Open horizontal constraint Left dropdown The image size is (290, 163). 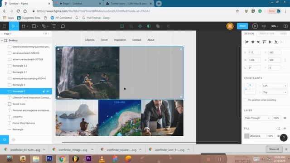275,86
